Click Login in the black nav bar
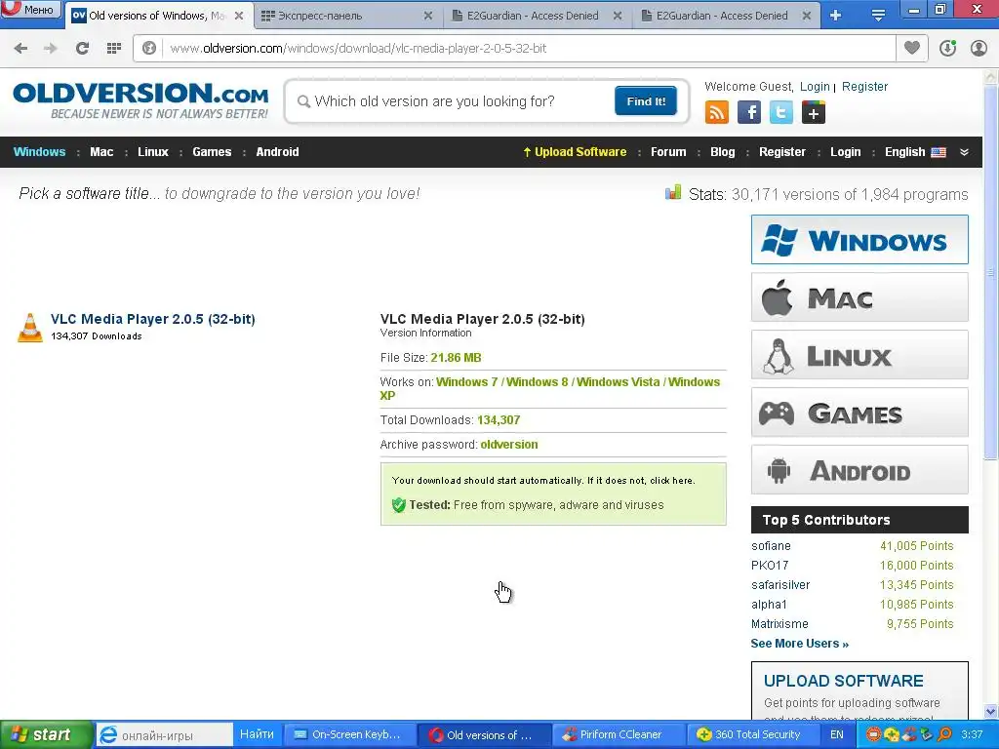This screenshot has width=999, height=749. (x=846, y=151)
